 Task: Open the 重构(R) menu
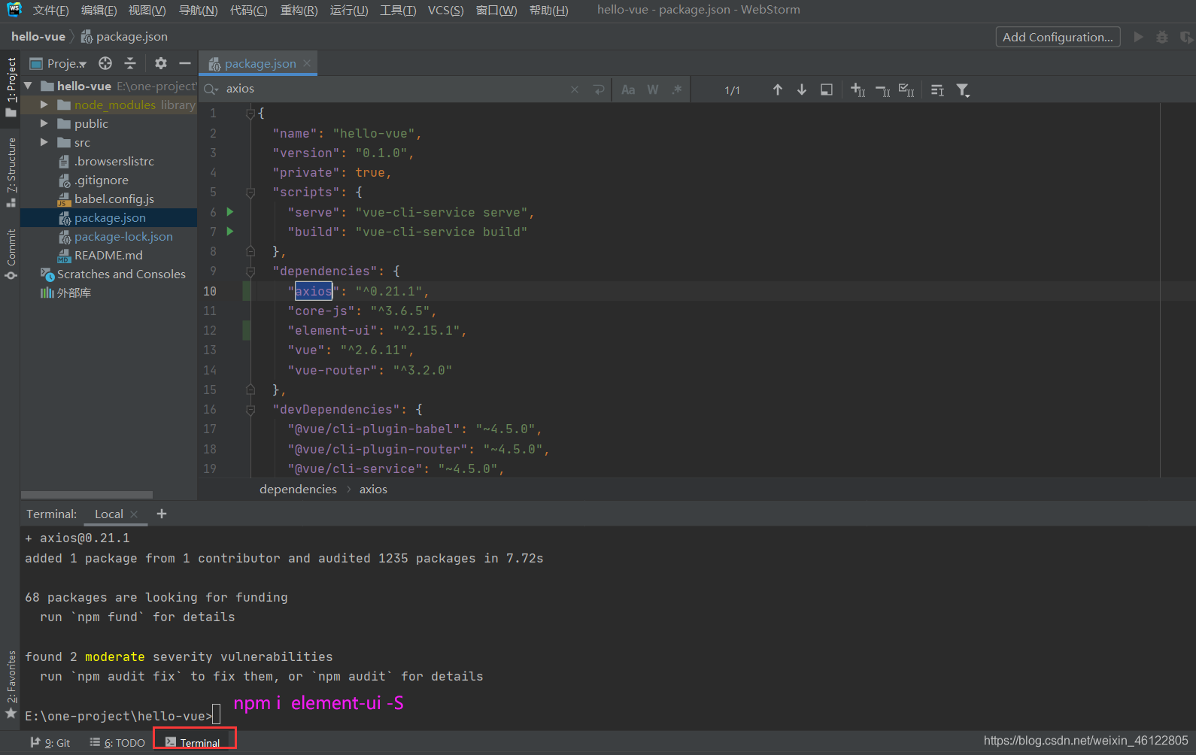[x=299, y=10]
